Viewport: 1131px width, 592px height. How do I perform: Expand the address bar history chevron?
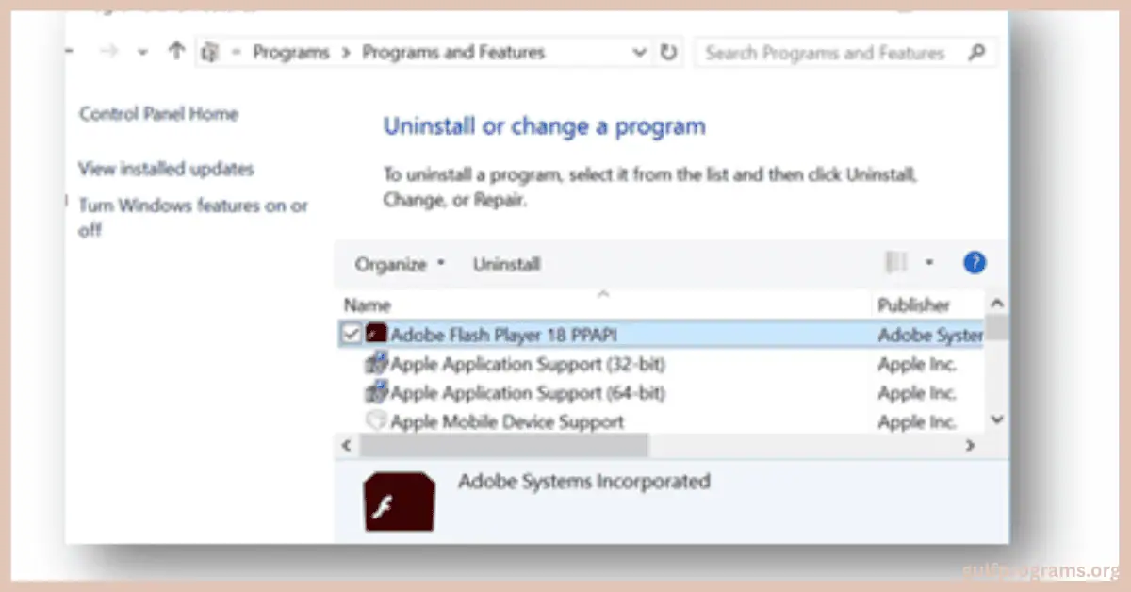(640, 53)
